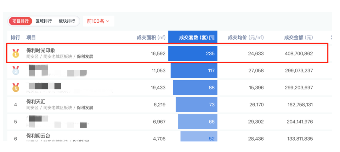This screenshot has height=152, width=340.
Task: Click the 66 units bar
Action: coord(198,122)
